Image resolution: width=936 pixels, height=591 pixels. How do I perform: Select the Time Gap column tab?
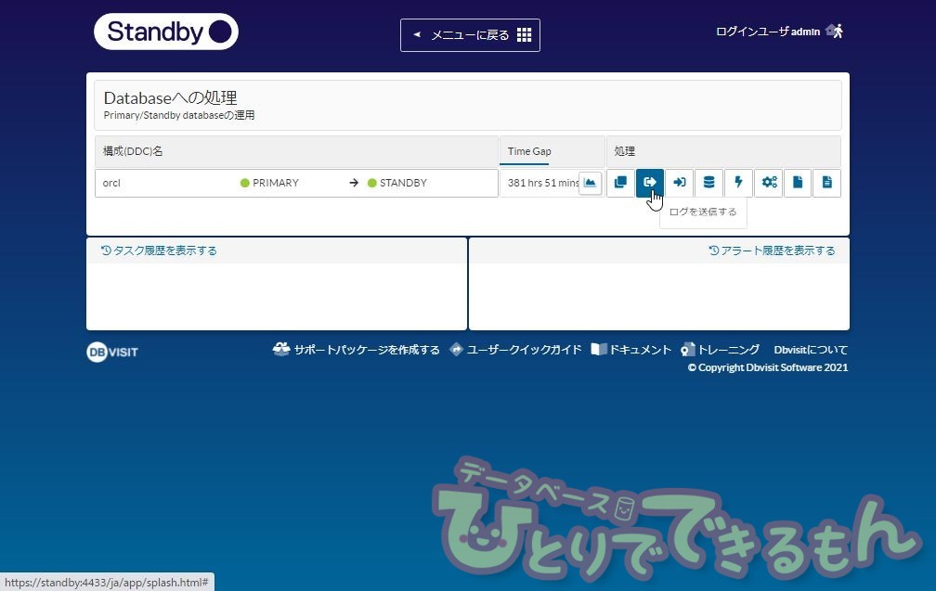(x=529, y=151)
